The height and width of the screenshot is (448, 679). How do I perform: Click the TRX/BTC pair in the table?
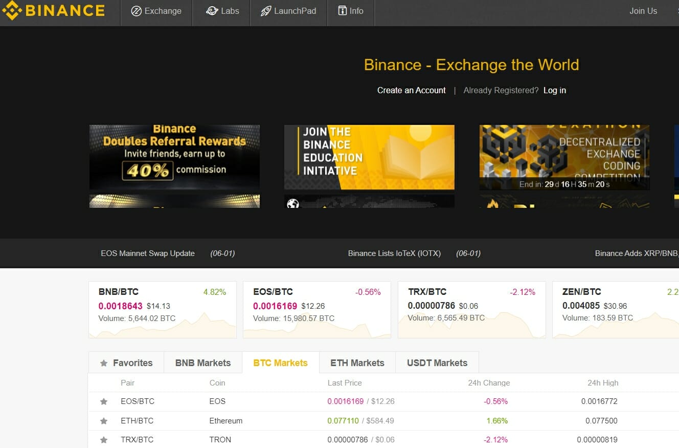tap(137, 440)
